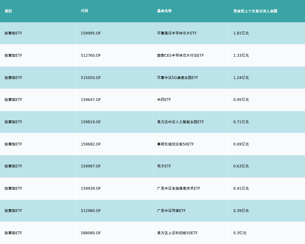Viewport: 305px width, 244px height.
Task: Select fund name 华夏中证5G通信主题ETF
Action: pos(178,78)
